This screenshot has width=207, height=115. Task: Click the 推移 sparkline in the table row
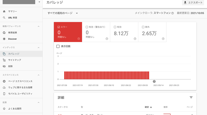coord(167,114)
